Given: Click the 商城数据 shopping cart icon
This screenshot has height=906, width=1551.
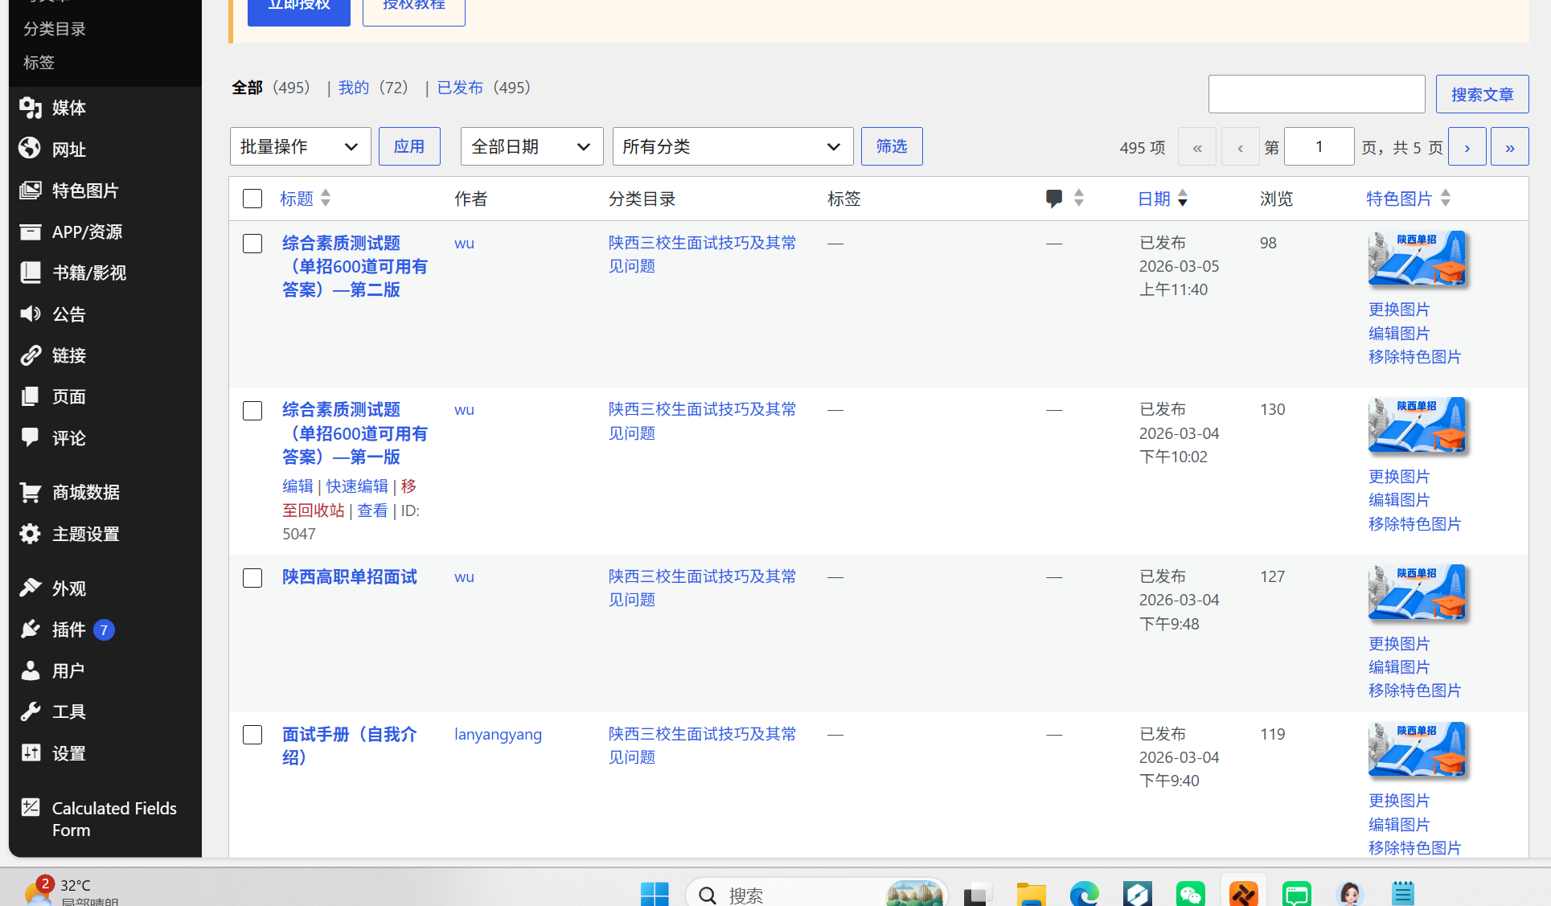Looking at the screenshot, I should tap(31, 492).
